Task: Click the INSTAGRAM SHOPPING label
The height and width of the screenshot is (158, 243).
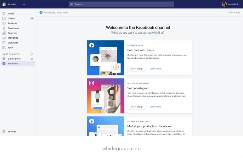Action: 138,84
